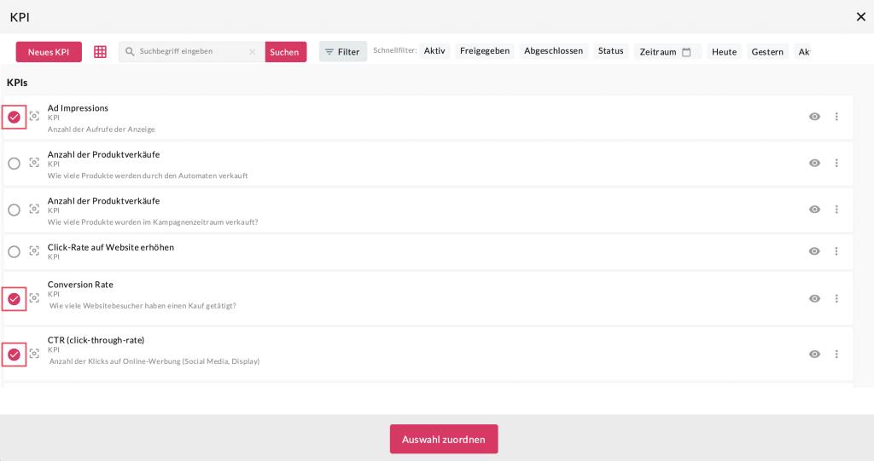Open three-dot menu for Conversion Rate

836,298
